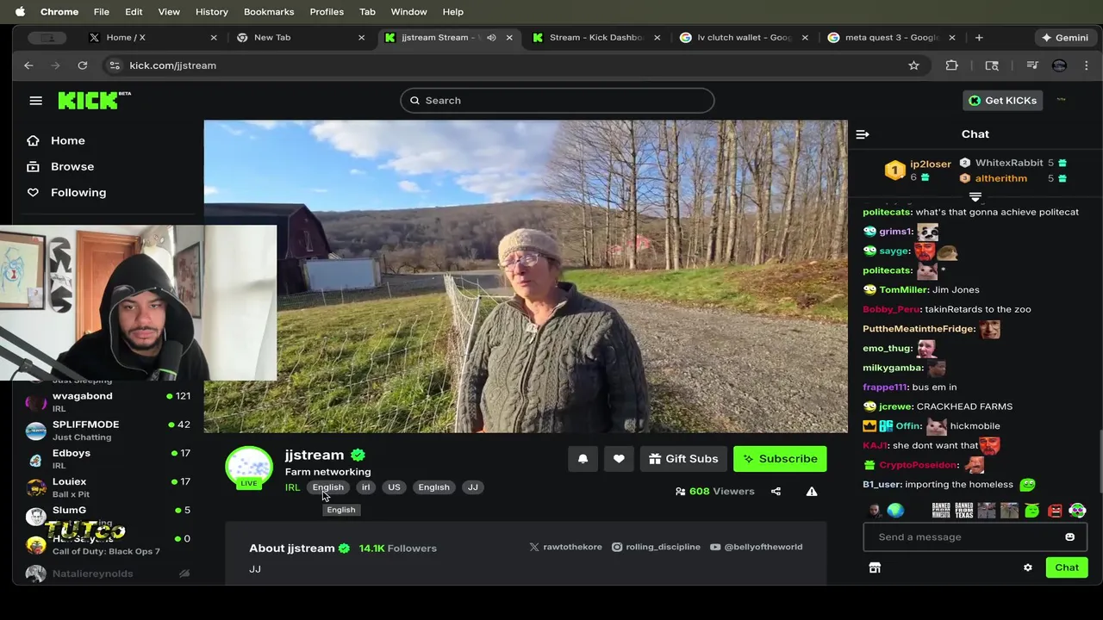Open the Apple menu
This screenshot has height=620, width=1103.
click(20, 12)
